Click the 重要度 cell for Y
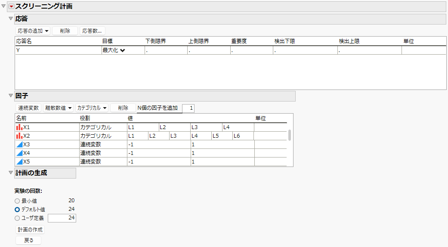Image resolution: width=448 pixels, height=247 pixels. coord(252,50)
